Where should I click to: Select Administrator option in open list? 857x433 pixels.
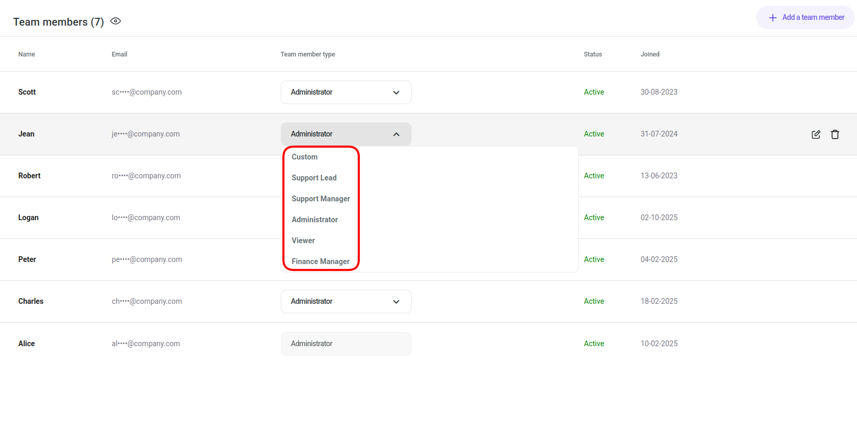pyautogui.click(x=315, y=220)
